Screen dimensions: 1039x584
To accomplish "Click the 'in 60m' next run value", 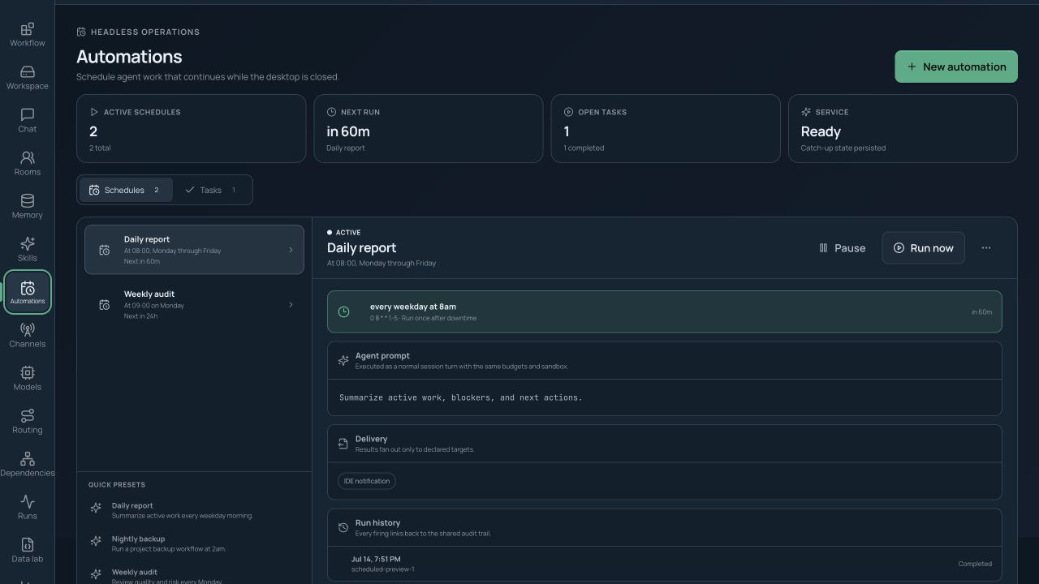I will [x=348, y=131].
